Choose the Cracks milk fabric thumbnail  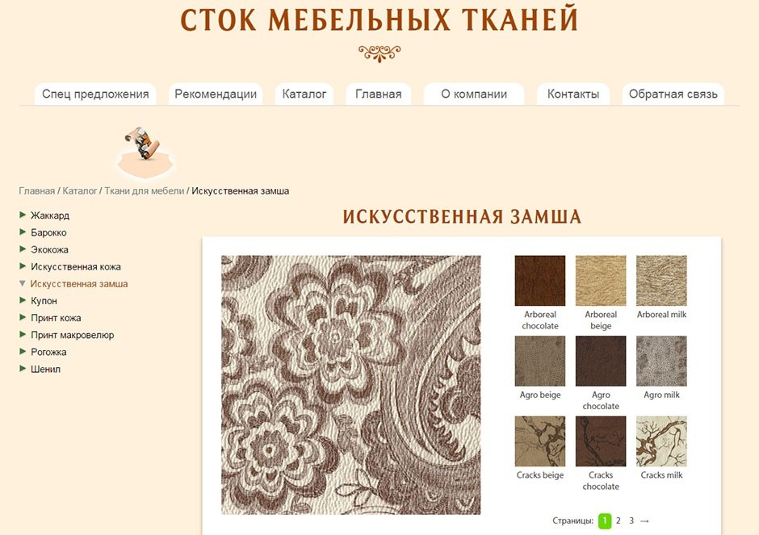coord(661,441)
